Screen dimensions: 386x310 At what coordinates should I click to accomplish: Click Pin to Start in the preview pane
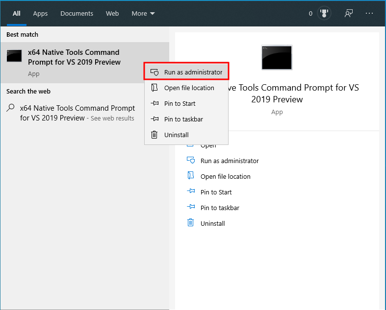216,192
